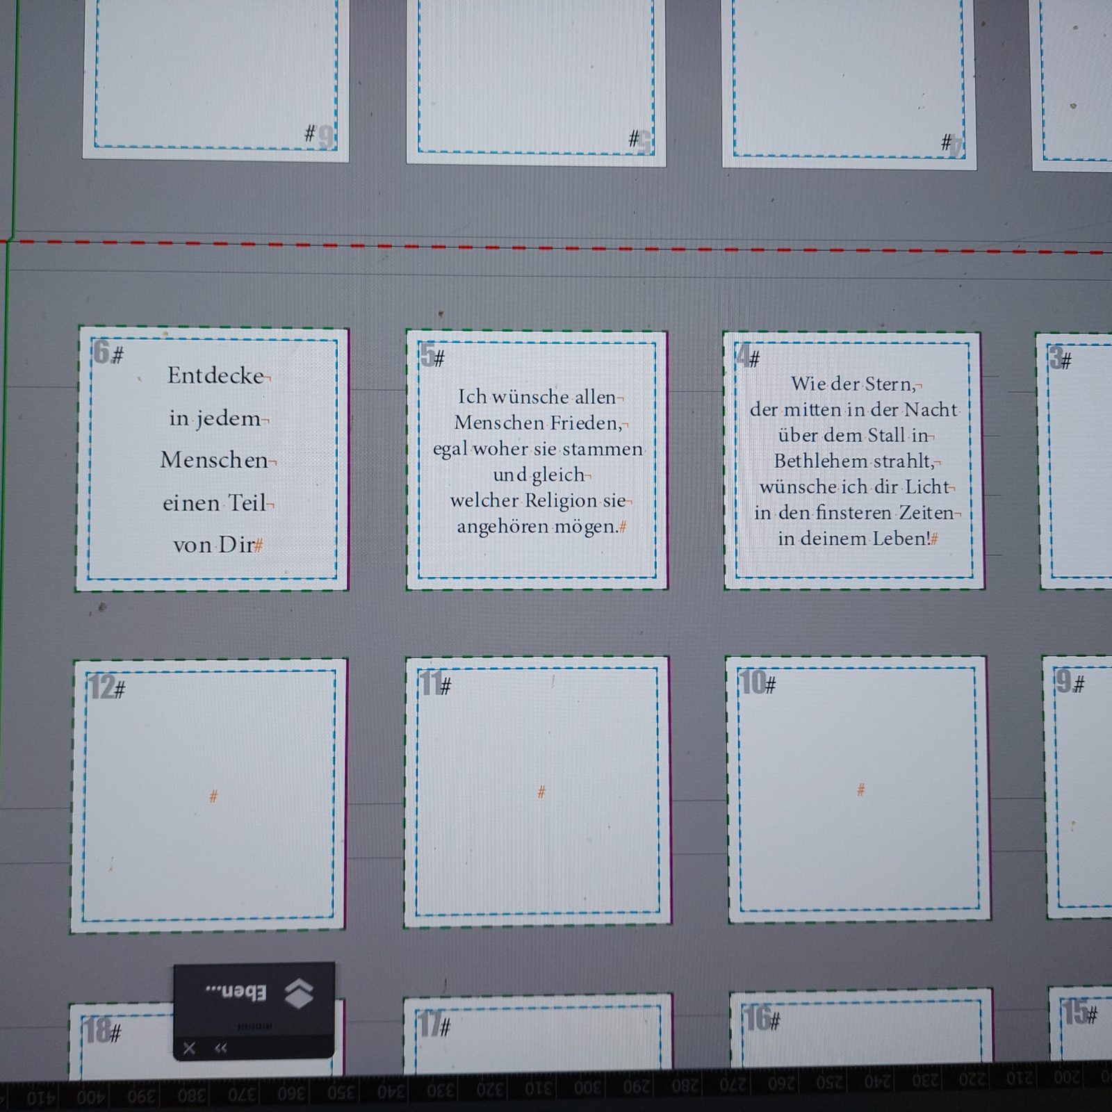Viewport: 1112px width, 1112px height.
Task: Click the line "wünsche ich dir Licht"
Action: (x=854, y=487)
